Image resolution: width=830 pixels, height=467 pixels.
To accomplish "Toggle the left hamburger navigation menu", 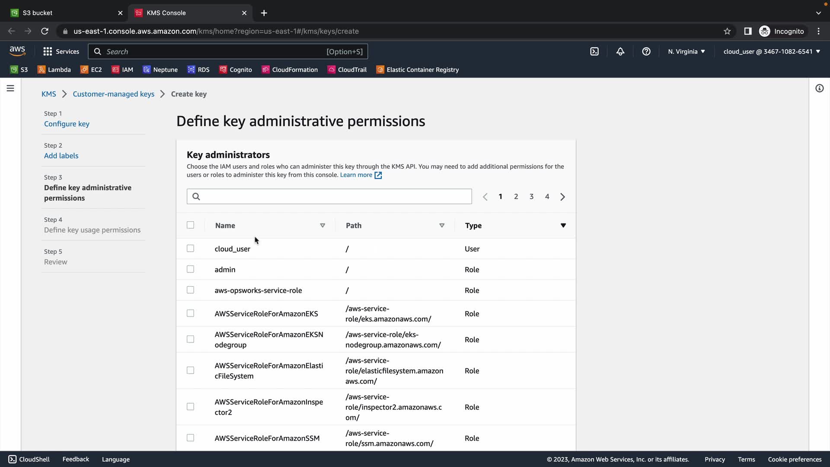I will pos(10,88).
